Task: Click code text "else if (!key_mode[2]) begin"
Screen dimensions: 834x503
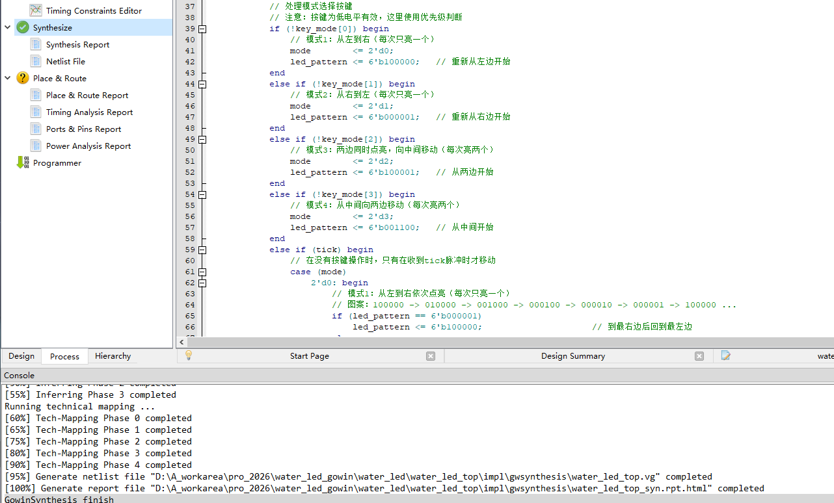Action: point(342,139)
